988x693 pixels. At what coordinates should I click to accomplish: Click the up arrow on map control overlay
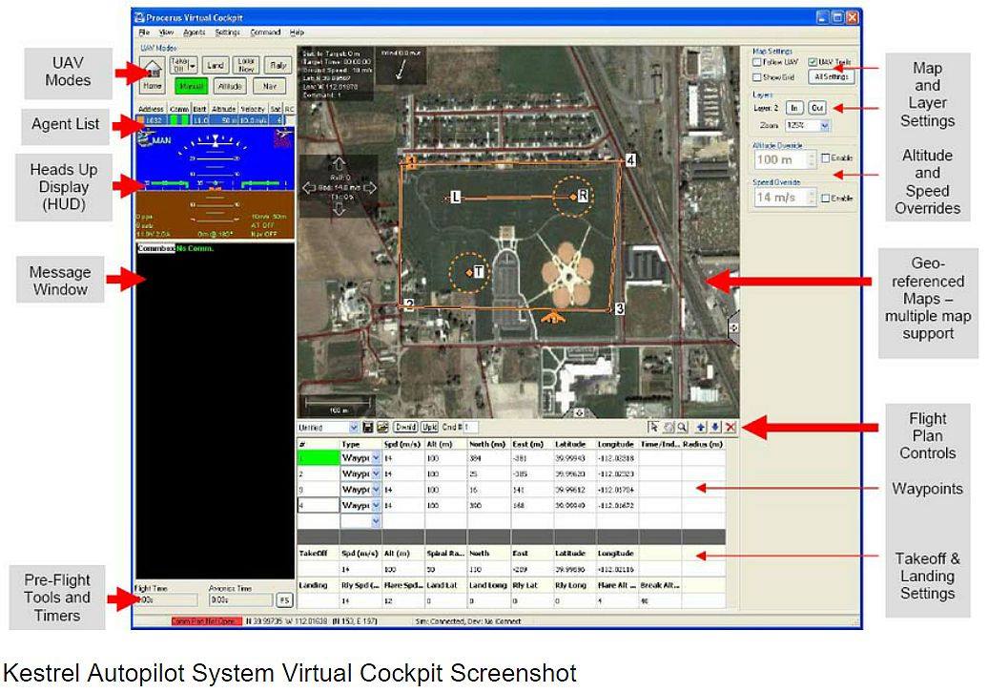tap(339, 164)
